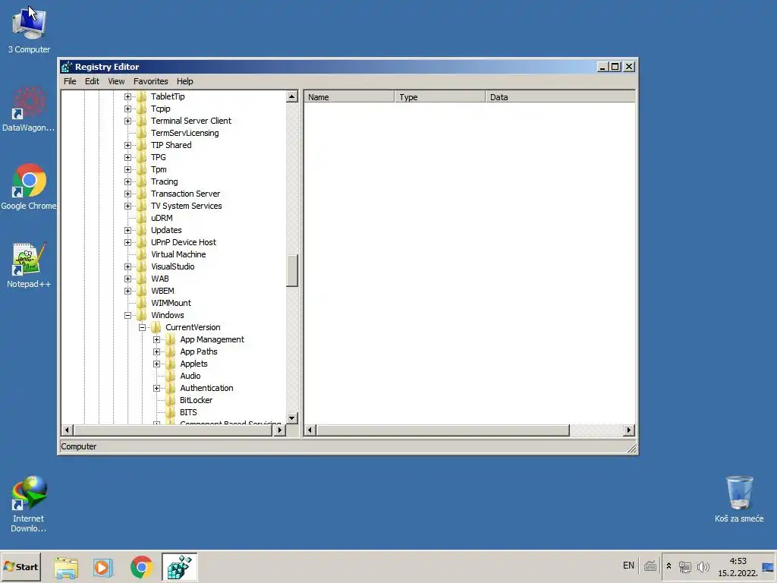777x583 pixels.
Task: Click the WIMMount folder icon
Action: 142,303
